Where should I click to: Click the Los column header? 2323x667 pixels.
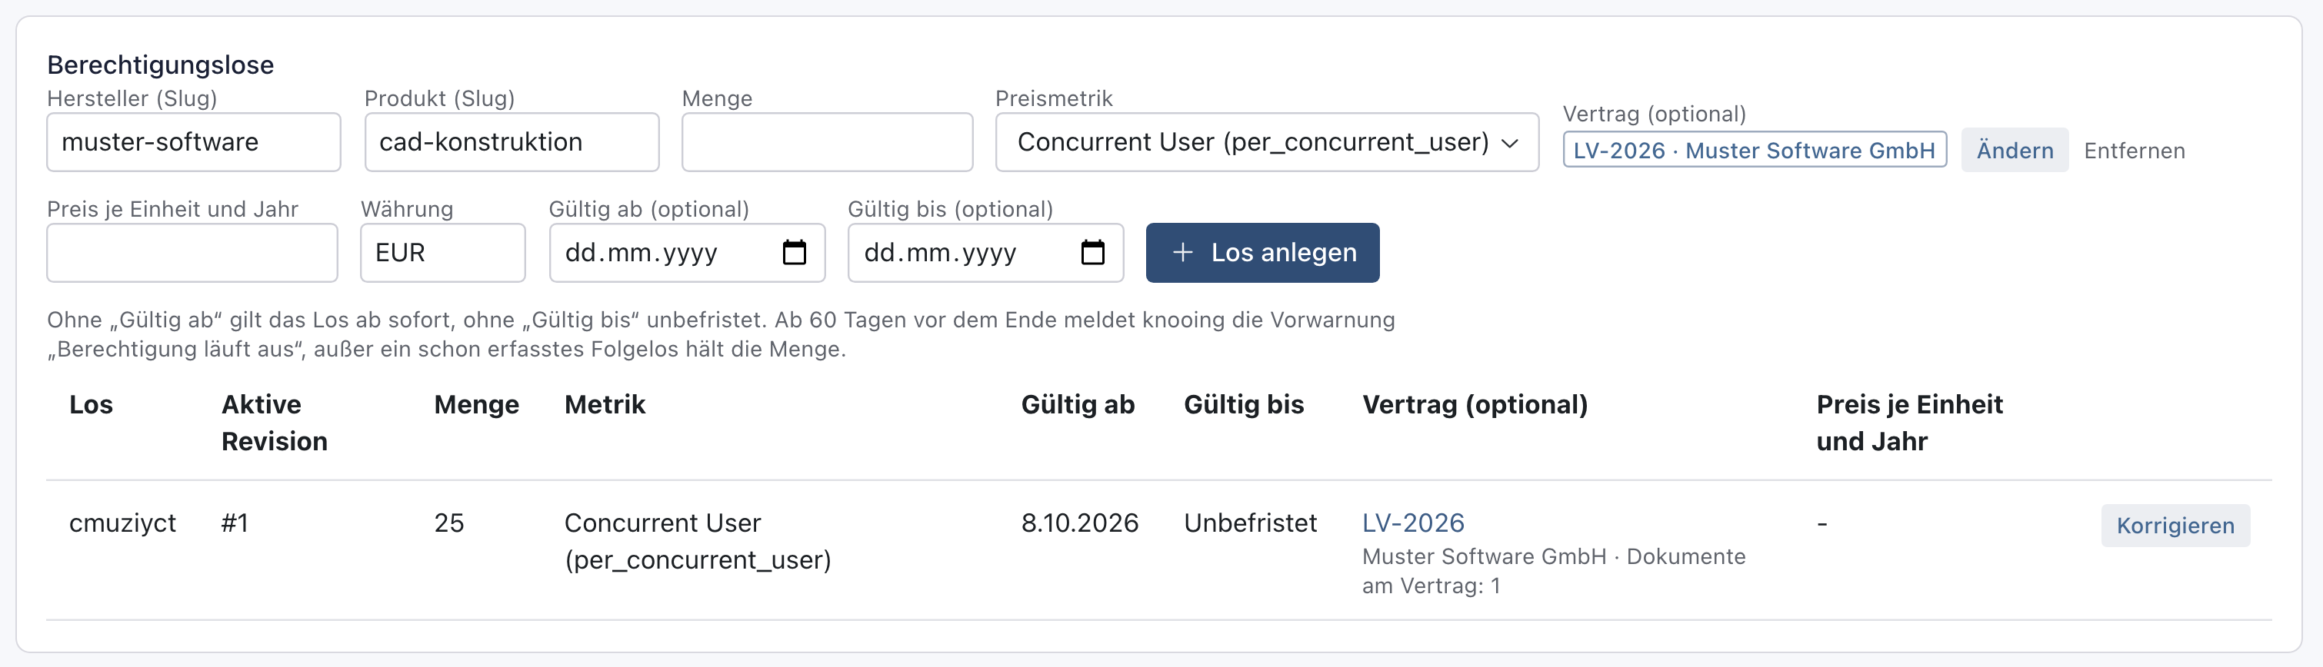pyautogui.click(x=91, y=405)
